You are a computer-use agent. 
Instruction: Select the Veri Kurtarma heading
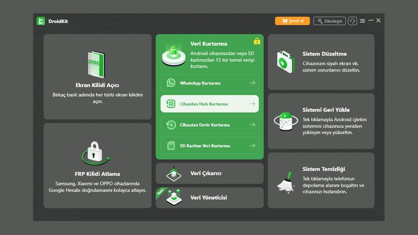[x=208, y=44]
